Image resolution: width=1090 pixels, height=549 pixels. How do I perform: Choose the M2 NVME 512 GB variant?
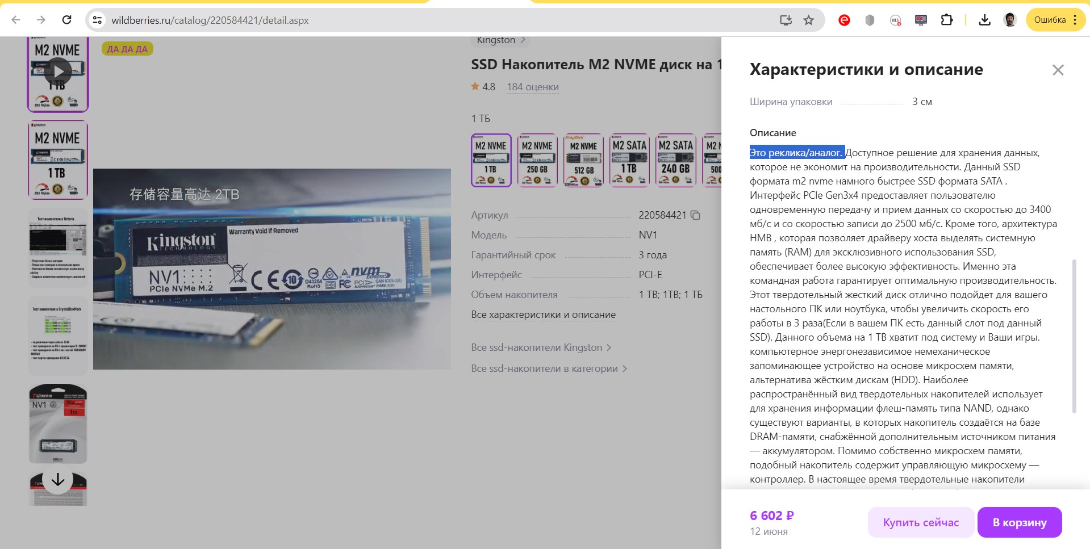coord(583,160)
